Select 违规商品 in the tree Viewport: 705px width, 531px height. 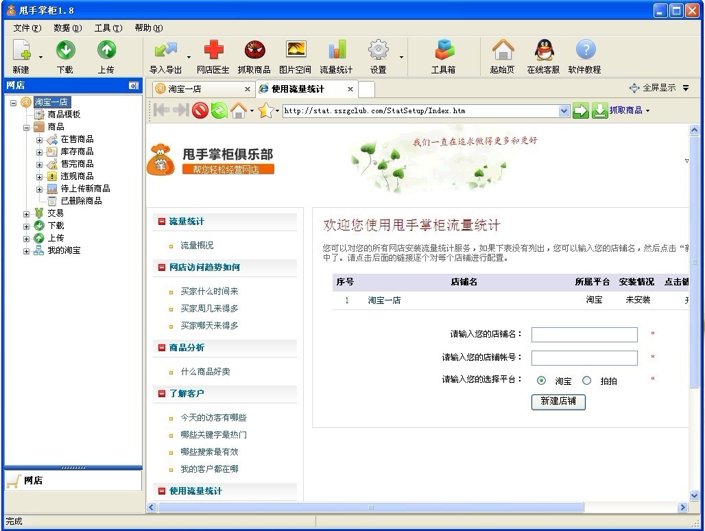[77, 176]
